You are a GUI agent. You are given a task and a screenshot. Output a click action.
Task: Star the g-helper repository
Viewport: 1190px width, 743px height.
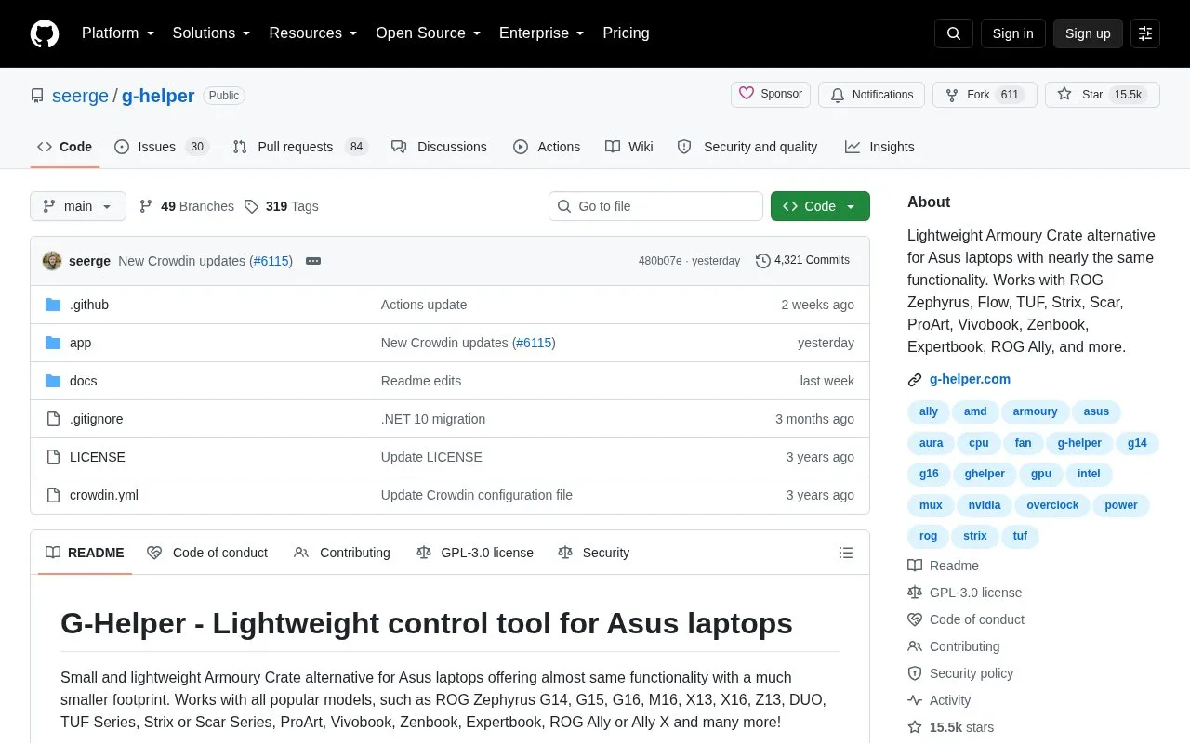[1103, 95]
